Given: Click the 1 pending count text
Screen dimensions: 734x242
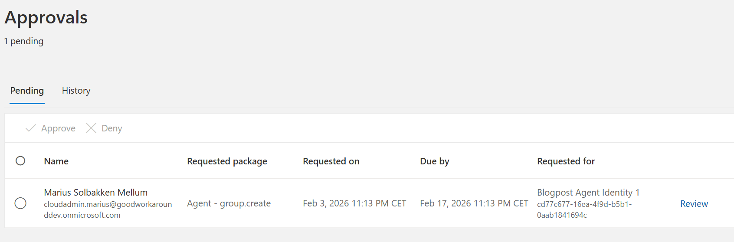Looking at the screenshot, I should (24, 41).
